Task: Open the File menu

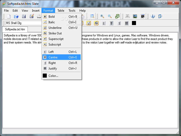Action: tap(6, 11)
